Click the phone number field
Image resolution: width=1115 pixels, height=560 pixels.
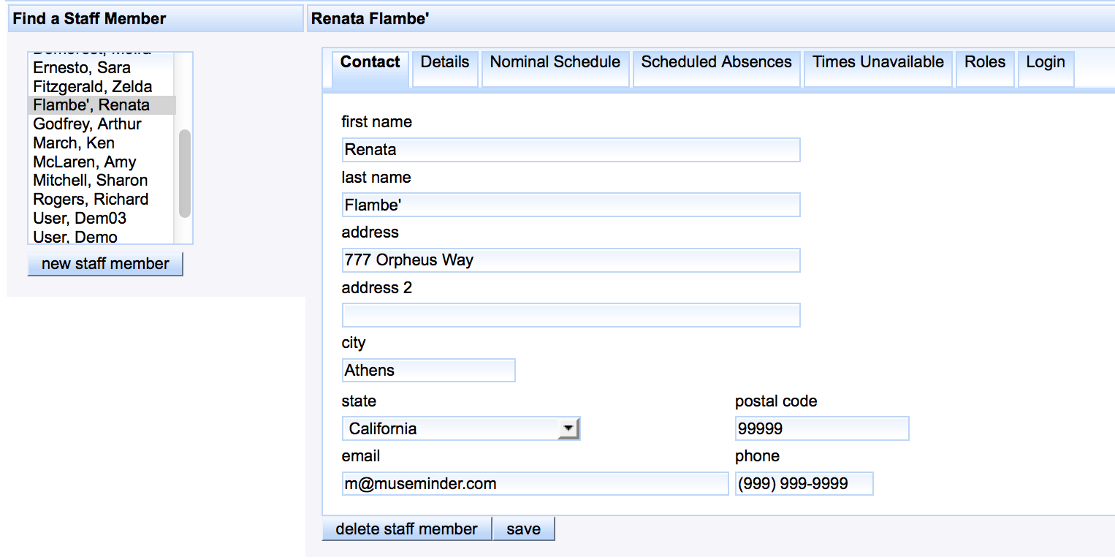click(x=804, y=484)
